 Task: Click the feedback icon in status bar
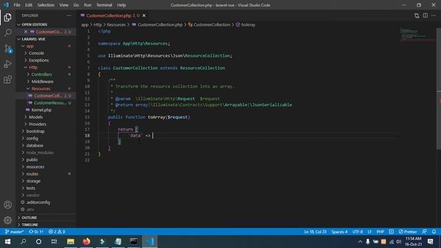tap(424, 231)
